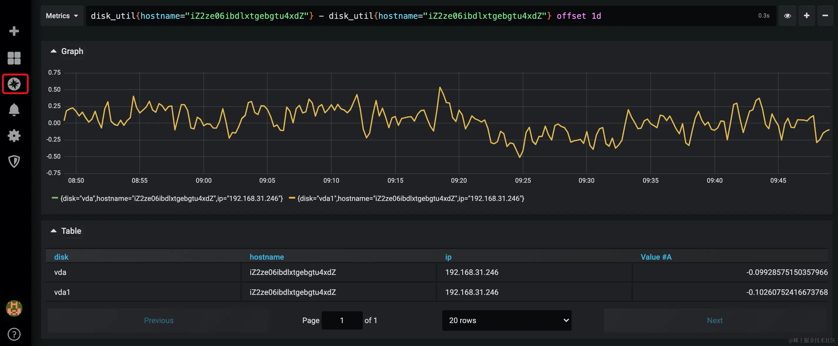Open the Alerting bell icon

point(14,110)
